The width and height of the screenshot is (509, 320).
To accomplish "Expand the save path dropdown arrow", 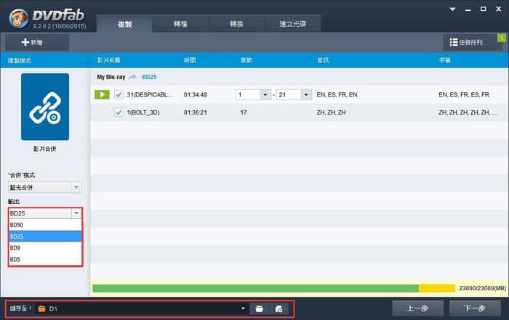I will 243,308.
